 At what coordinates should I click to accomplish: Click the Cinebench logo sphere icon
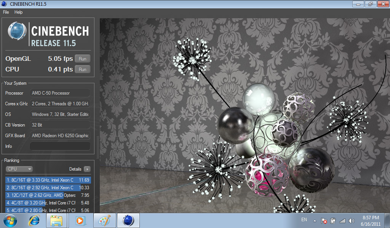click(17, 31)
